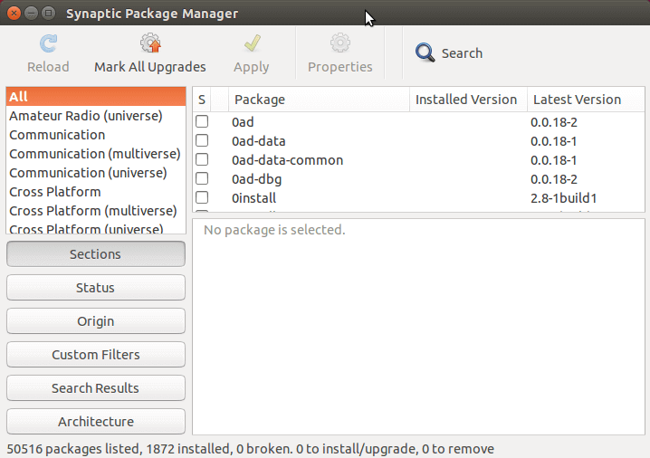
Task: Mark the 0ad-data package checkbox
Action: (x=202, y=141)
